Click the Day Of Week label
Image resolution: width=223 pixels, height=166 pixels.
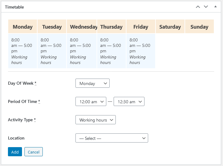22,83
